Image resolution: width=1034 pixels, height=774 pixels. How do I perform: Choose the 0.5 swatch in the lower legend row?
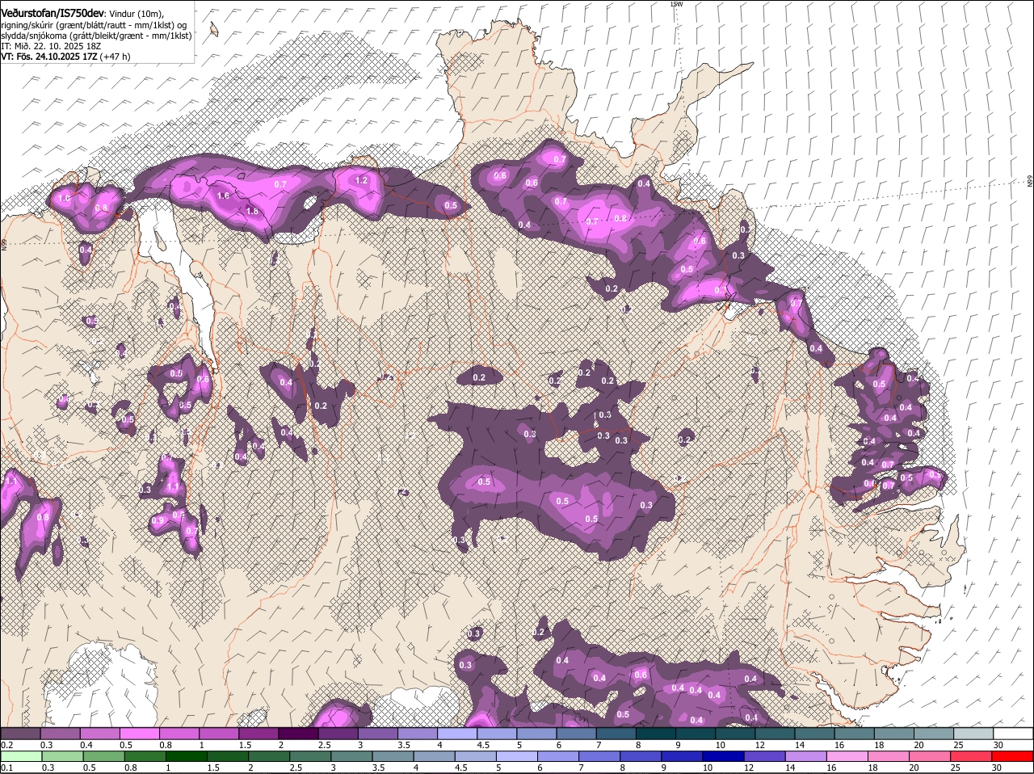(103, 756)
